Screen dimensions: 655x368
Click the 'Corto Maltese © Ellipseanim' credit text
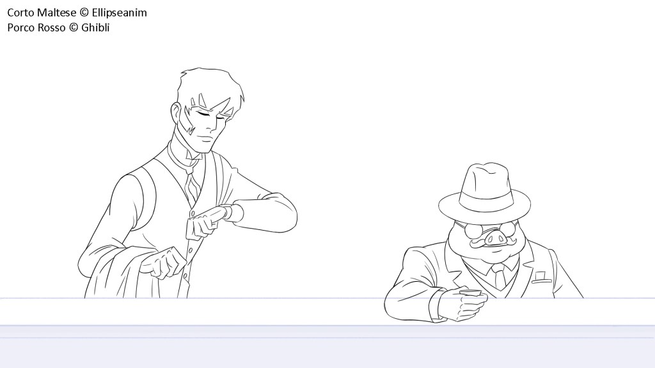(x=77, y=12)
